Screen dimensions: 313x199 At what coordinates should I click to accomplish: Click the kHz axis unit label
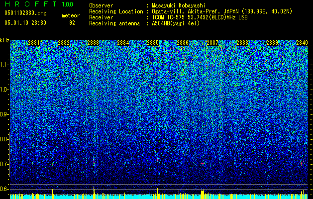4,40
